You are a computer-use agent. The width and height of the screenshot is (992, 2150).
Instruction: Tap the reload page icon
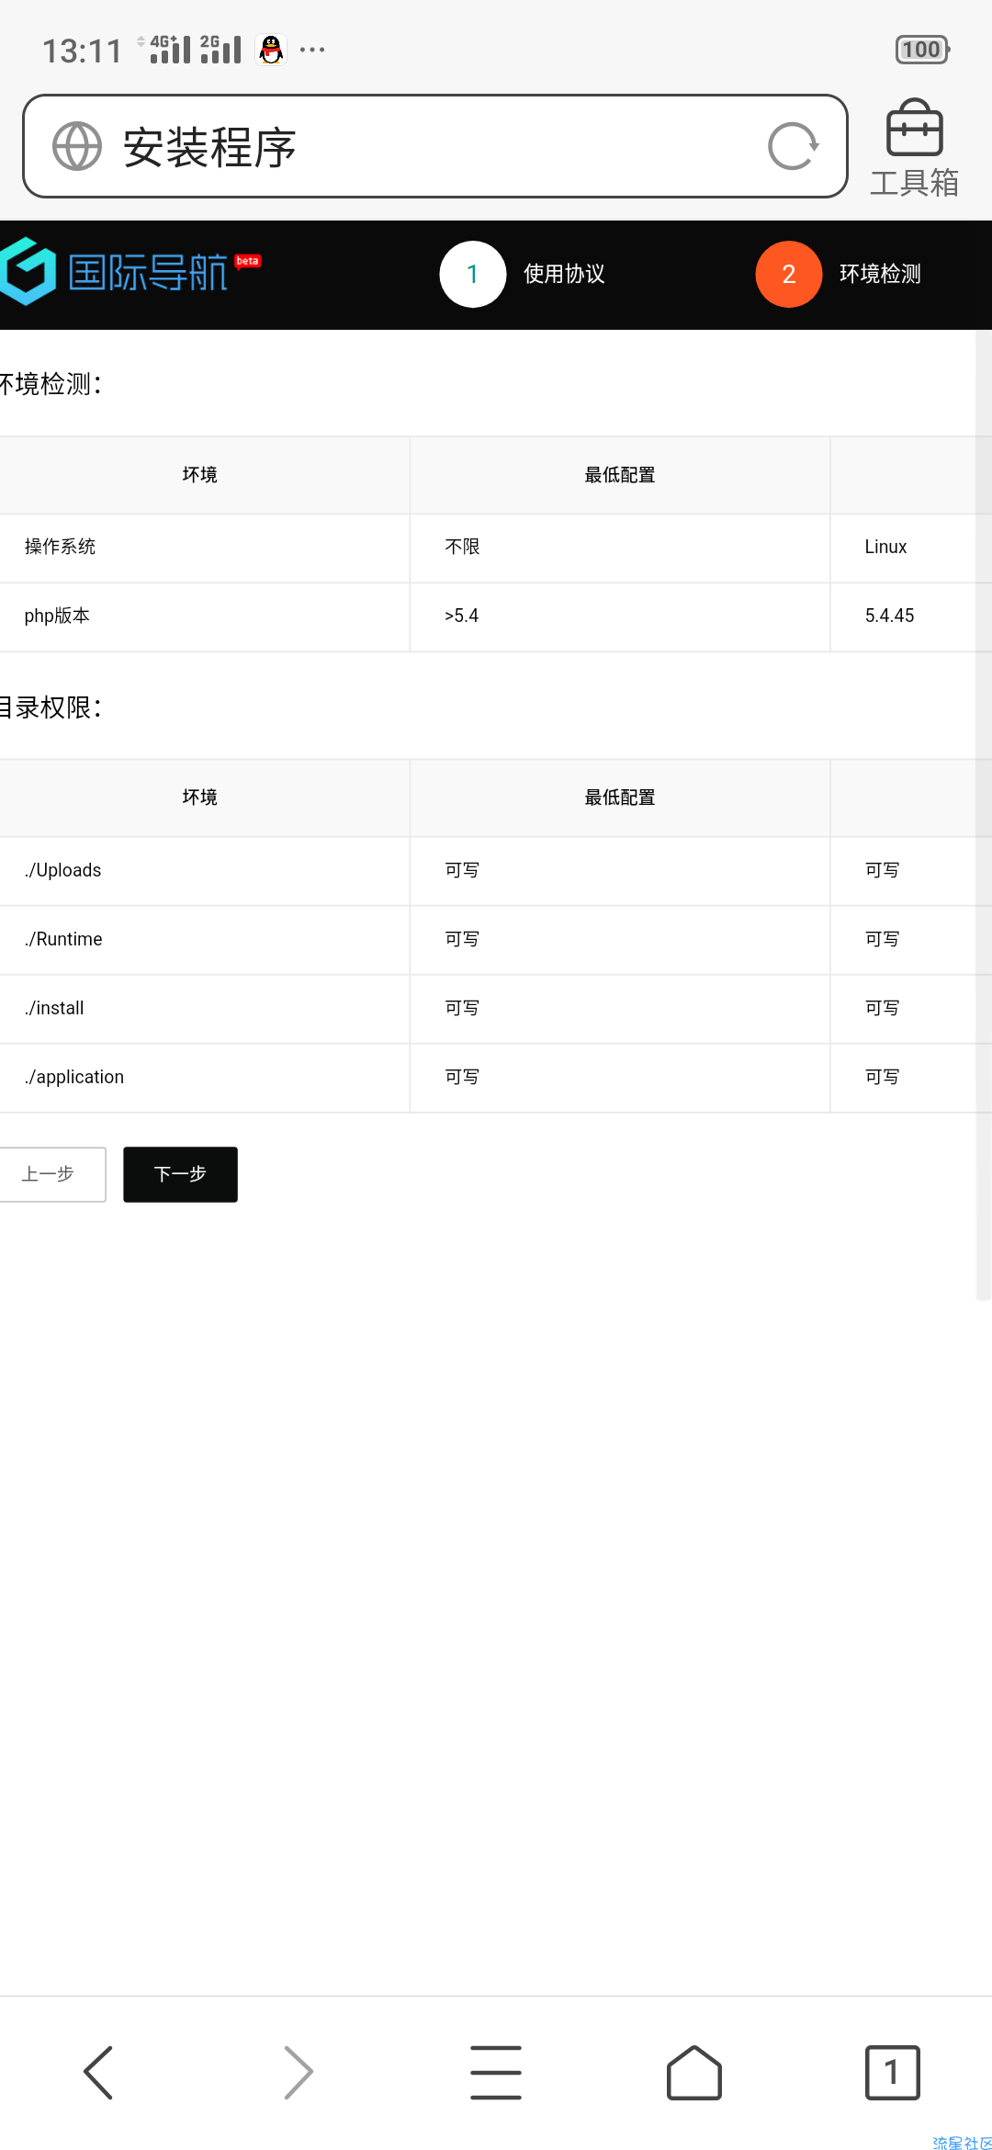[x=793, y=146]
